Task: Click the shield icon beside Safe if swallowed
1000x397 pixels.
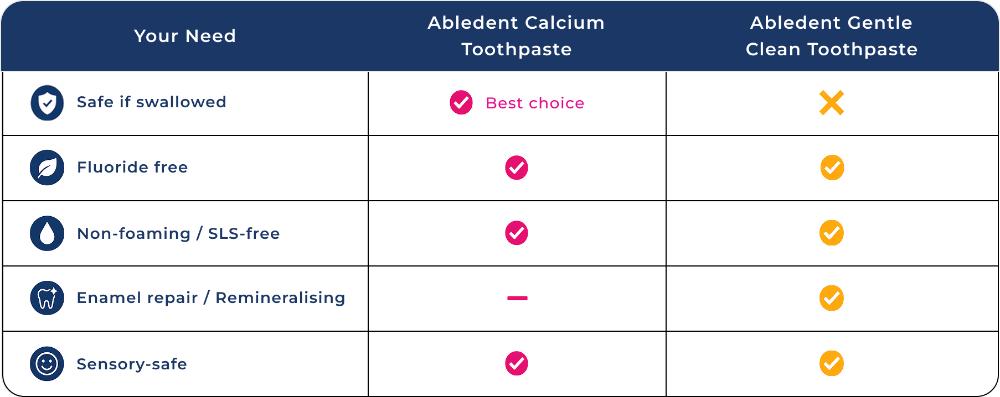Action: coord(47,103)
